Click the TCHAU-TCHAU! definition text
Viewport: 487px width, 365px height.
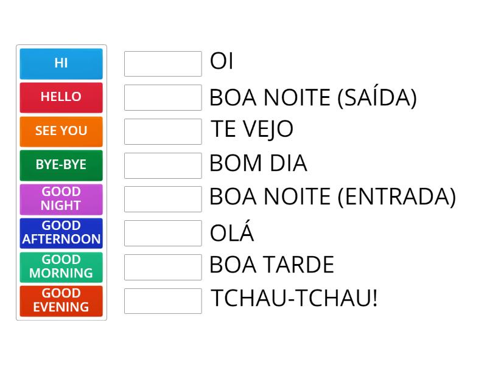tap(294, 299)
